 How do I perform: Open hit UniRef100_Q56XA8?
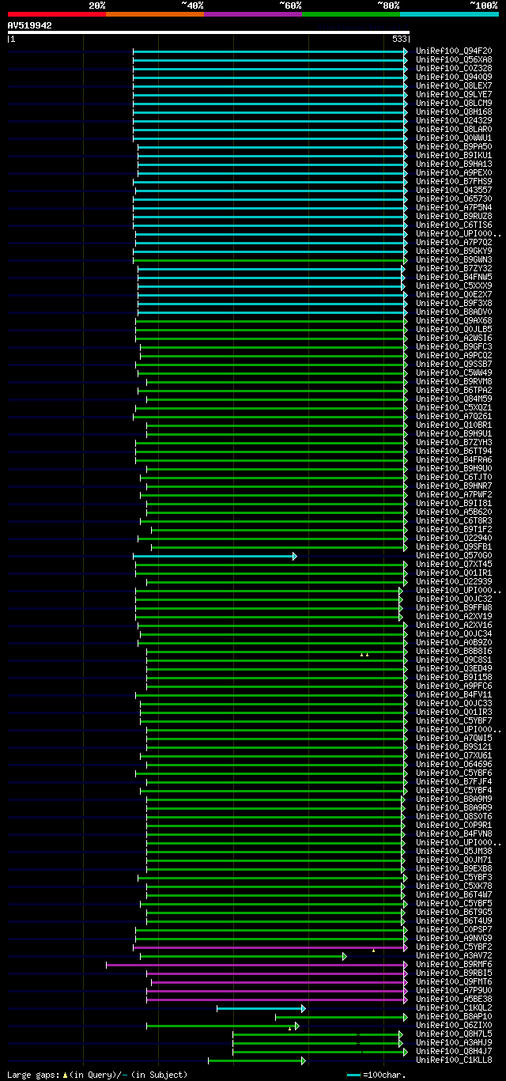coord(454,59)
